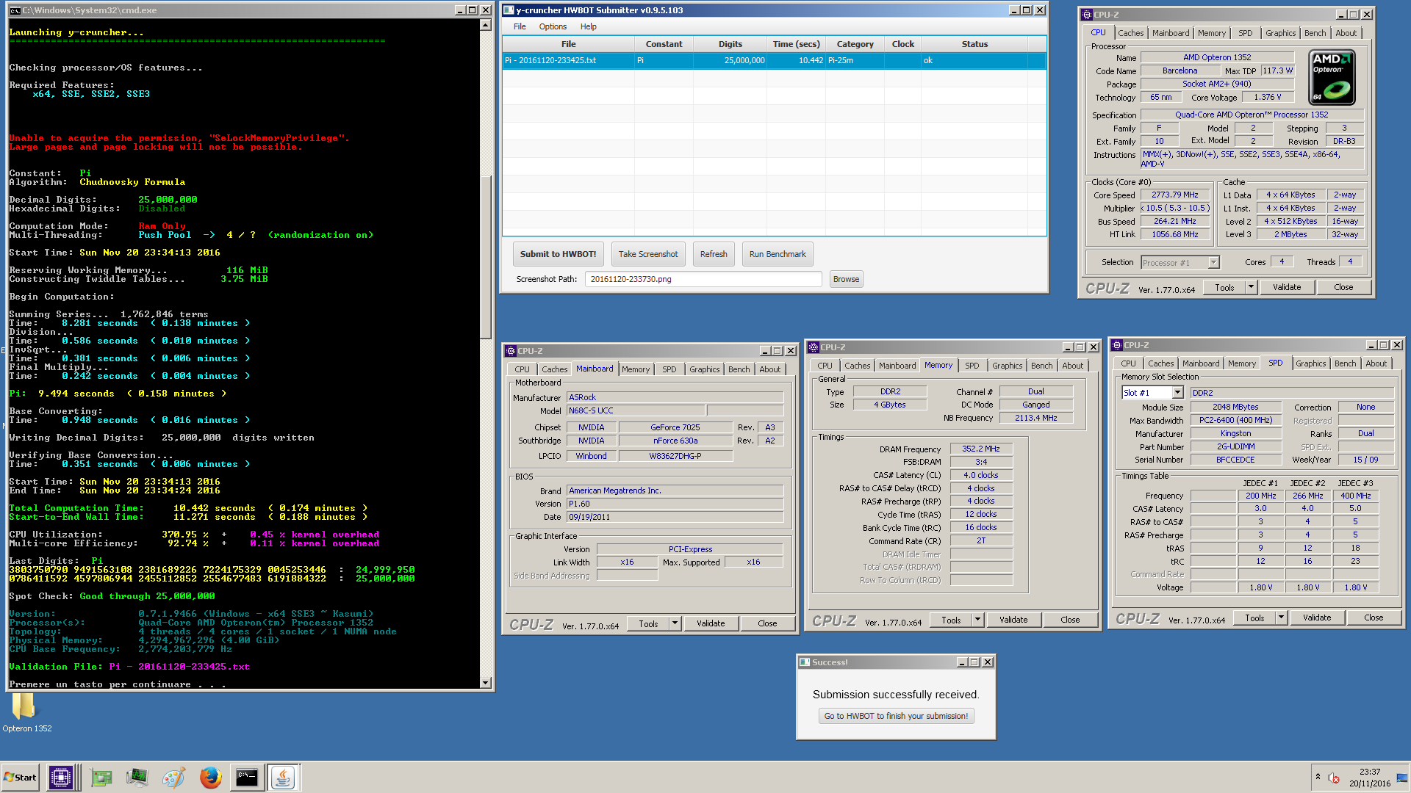Select the Opteron 1352 desktop folder
Image resolution: width=1411 pixels, height=793 pixels.
click(26, 713)
